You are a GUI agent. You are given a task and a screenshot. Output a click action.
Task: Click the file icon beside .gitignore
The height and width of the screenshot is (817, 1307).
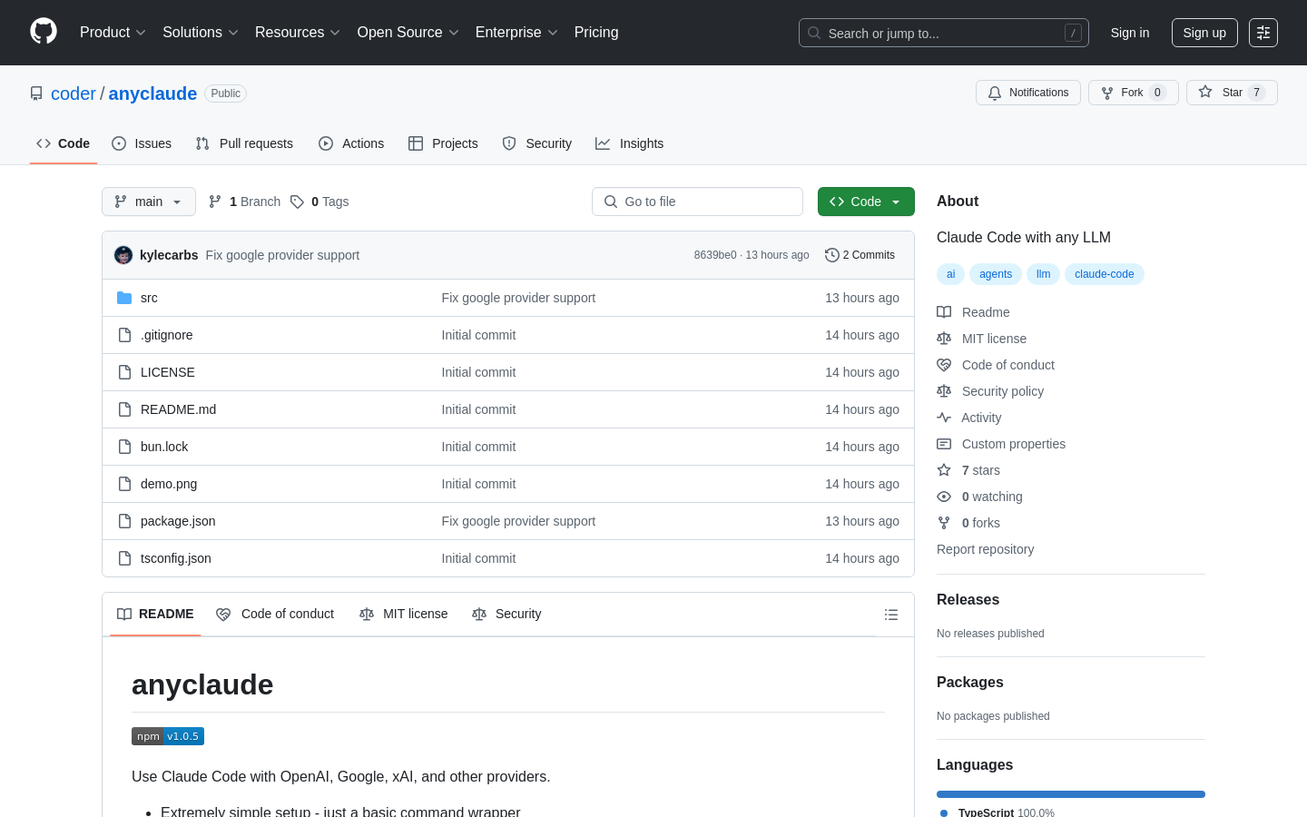tap(124, 335)
